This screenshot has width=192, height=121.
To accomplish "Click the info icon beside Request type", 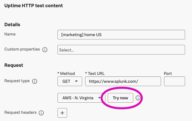I will [x=35, y=81].
